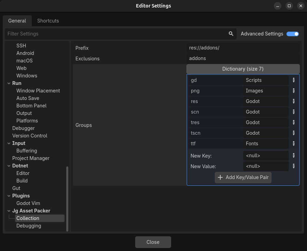Click the pencil icon next to New Value
The image size is (307, 251).
click(294, 166)
